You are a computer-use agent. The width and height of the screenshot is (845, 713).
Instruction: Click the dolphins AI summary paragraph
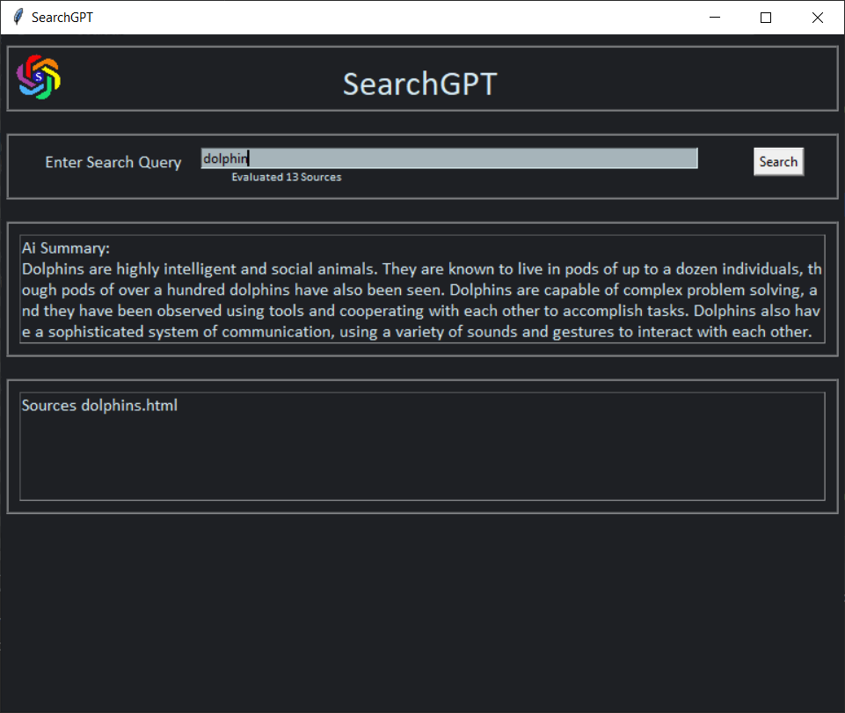point(421,300)
